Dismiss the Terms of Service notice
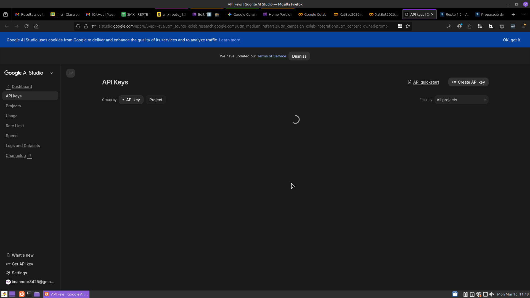The height and width of the screenshot is (298, 530). (299, 56)
